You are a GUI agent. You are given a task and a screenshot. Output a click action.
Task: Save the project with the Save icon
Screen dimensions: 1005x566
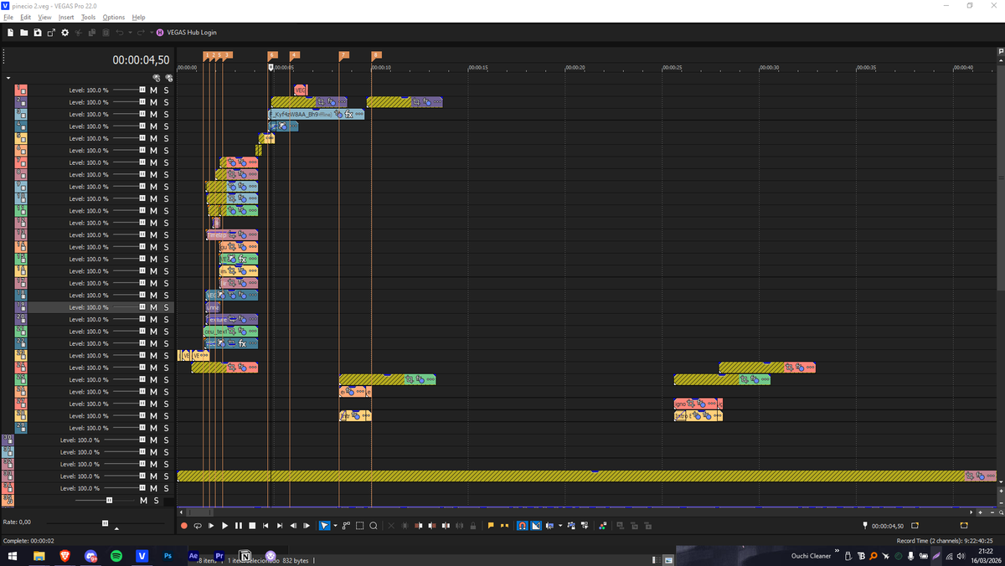coord(38,33)
